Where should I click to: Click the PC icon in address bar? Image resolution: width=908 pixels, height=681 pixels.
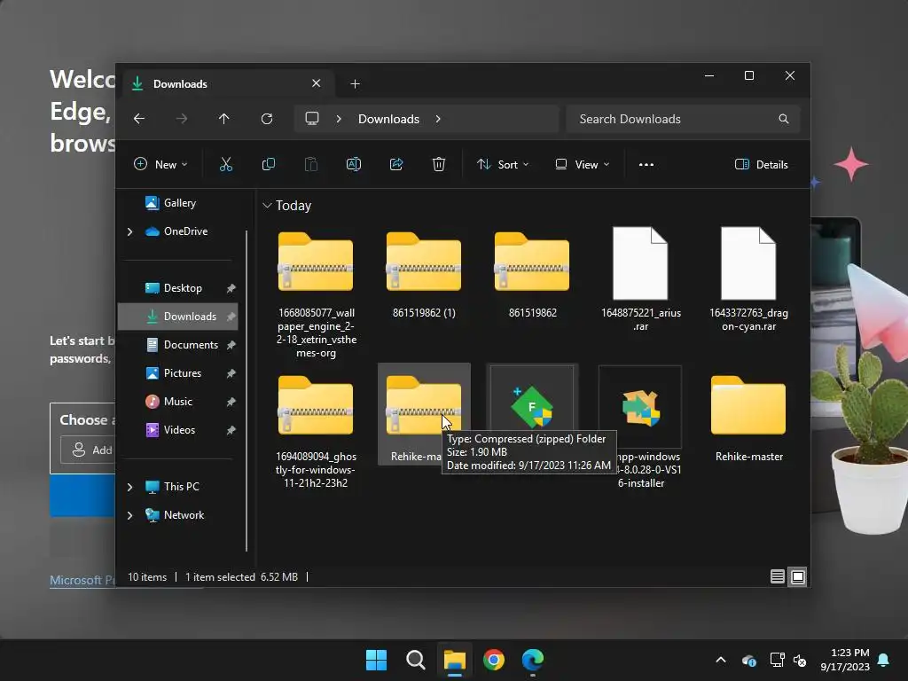312,119
